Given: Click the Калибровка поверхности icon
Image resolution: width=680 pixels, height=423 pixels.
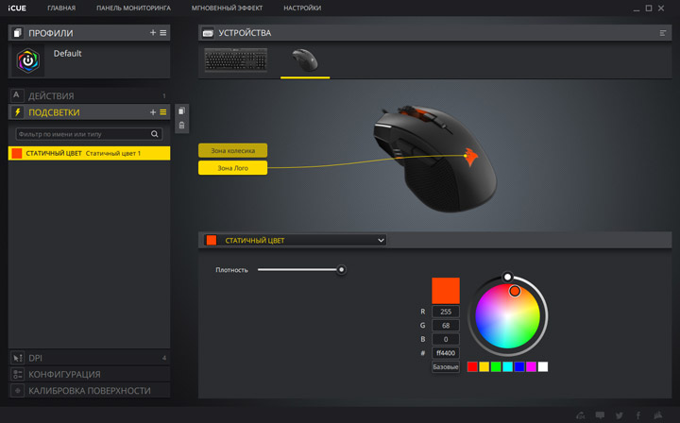Looking at the screenshot, I should click(x=17, y=391).
